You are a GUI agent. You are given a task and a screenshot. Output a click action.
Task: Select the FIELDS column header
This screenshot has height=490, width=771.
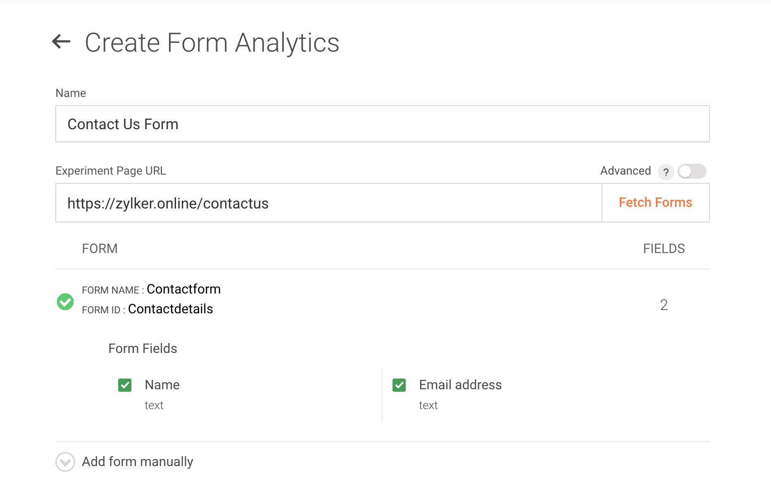tap(664, 249)
